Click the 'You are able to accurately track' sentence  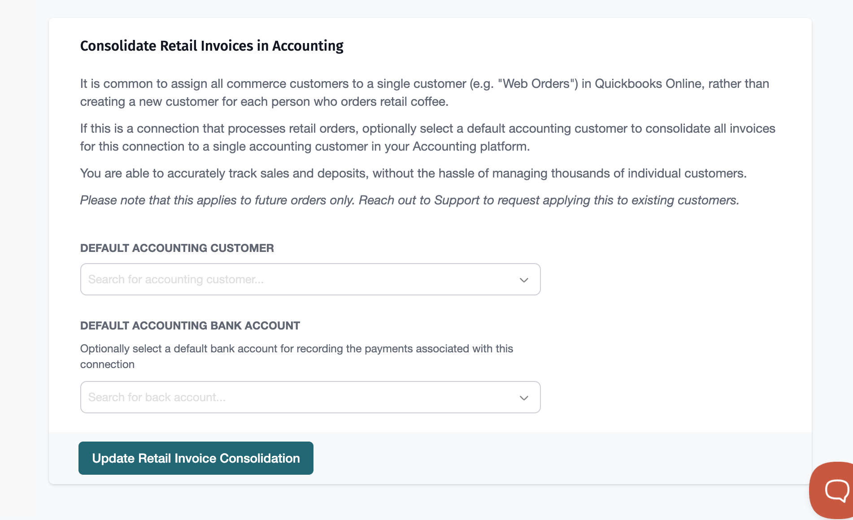413,173
